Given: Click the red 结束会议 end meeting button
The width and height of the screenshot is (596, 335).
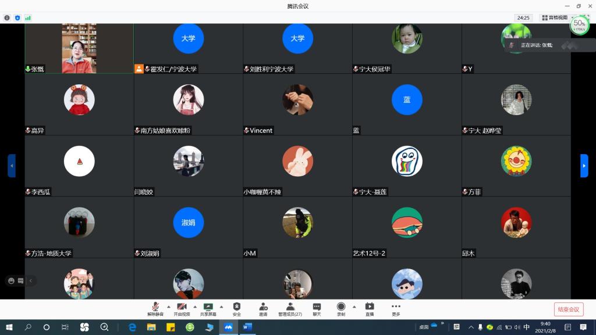Looking at the screenshot, I should tap(568, 309).
